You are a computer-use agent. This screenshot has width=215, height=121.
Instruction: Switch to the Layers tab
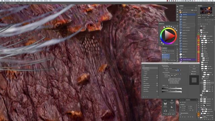(199, 17)
